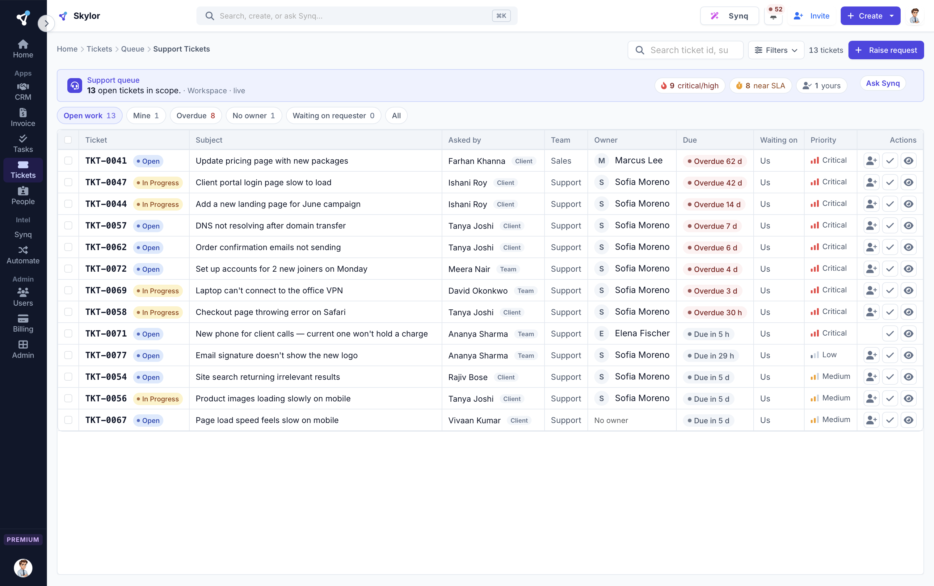The width and height of the screenshot is (934, 586).
Task: View TKT-0041 with eye icon
Action: point(908,161)
